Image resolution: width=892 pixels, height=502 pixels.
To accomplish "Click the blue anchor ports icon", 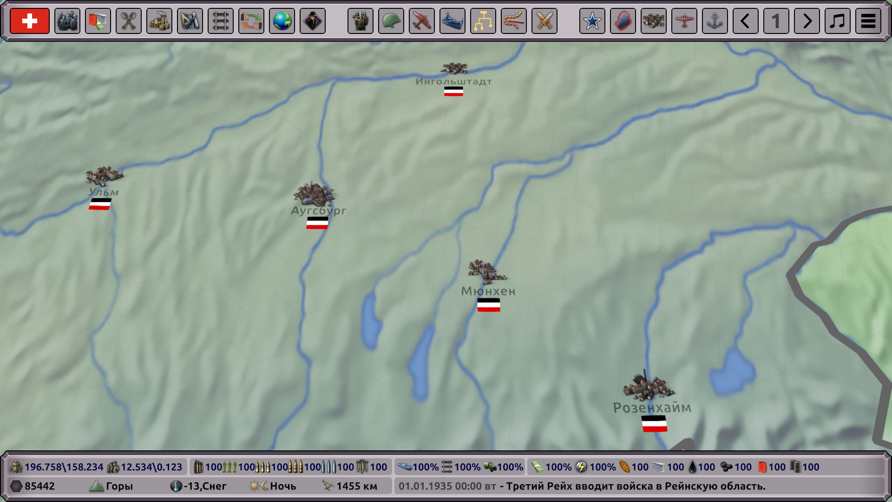I will click(715, 21).
